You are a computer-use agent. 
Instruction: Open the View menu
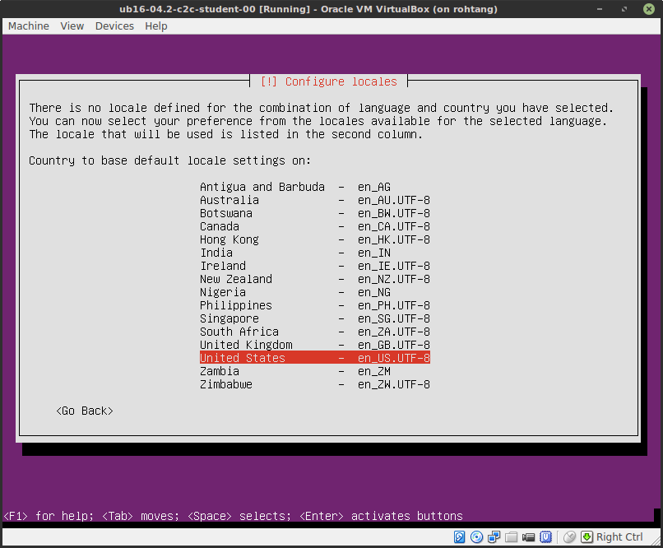point(72,26)
